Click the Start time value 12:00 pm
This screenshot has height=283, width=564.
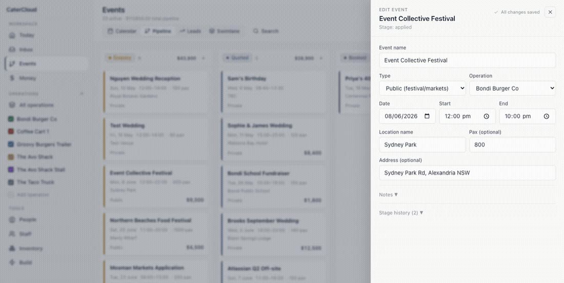(457, 116)
